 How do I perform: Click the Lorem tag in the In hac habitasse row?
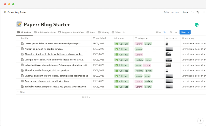147,65
